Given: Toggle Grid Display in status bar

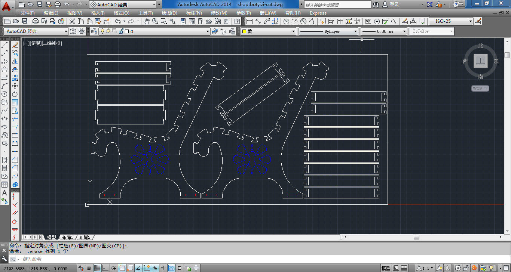Looking at the screenshot, I should (x=97, y=268).
